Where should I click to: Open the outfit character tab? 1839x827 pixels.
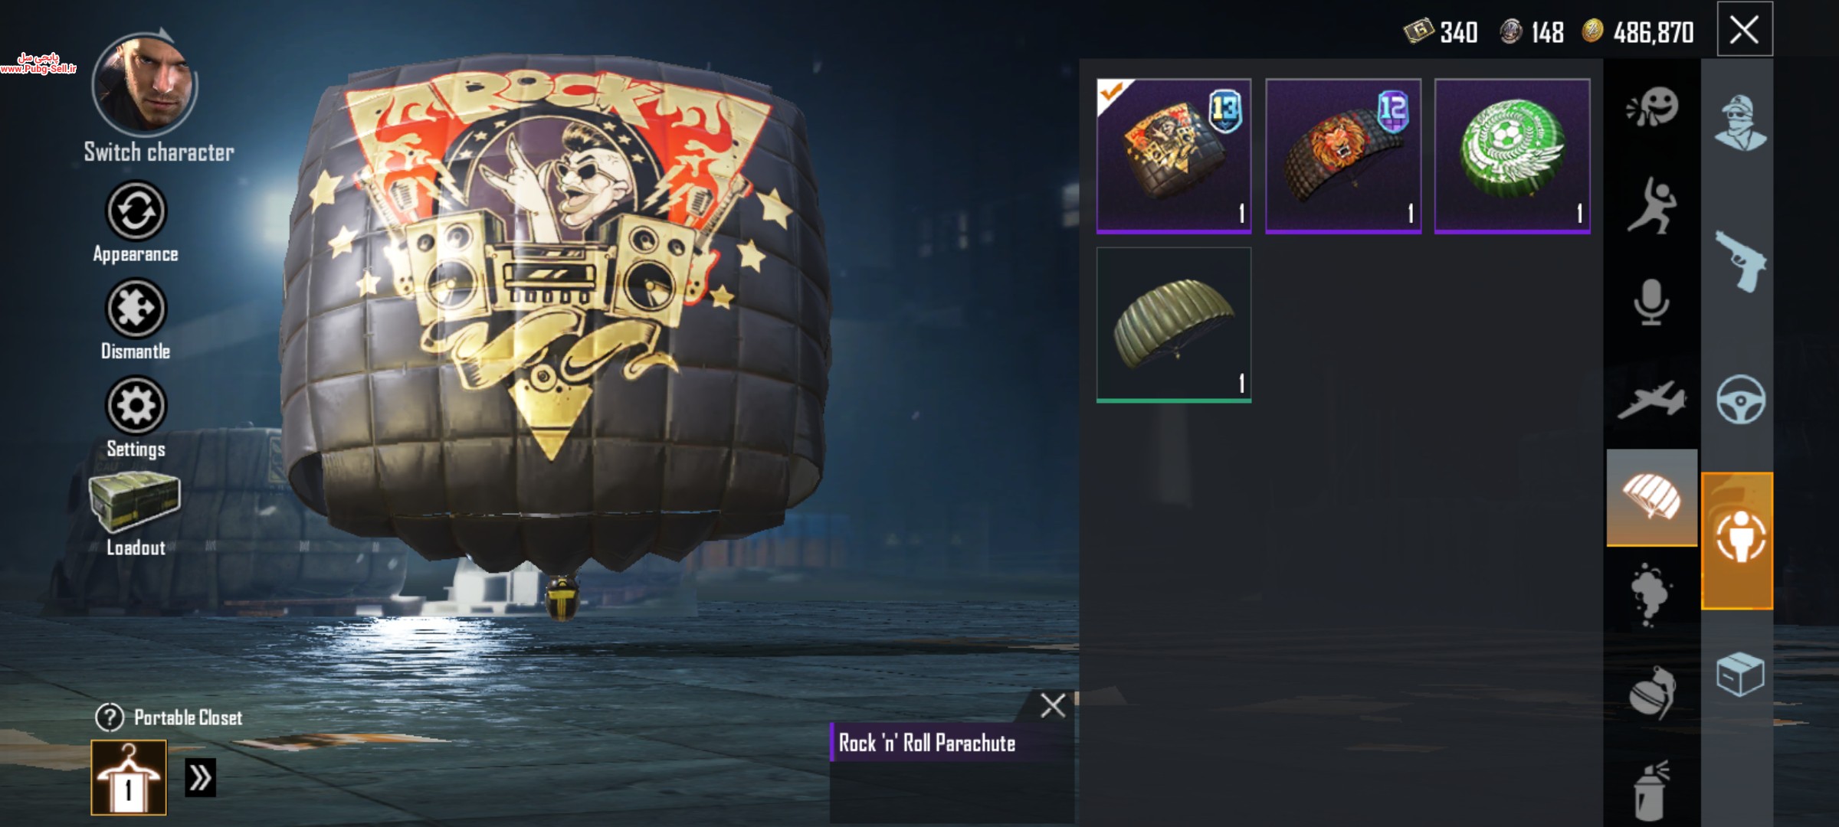(1739, 123)
